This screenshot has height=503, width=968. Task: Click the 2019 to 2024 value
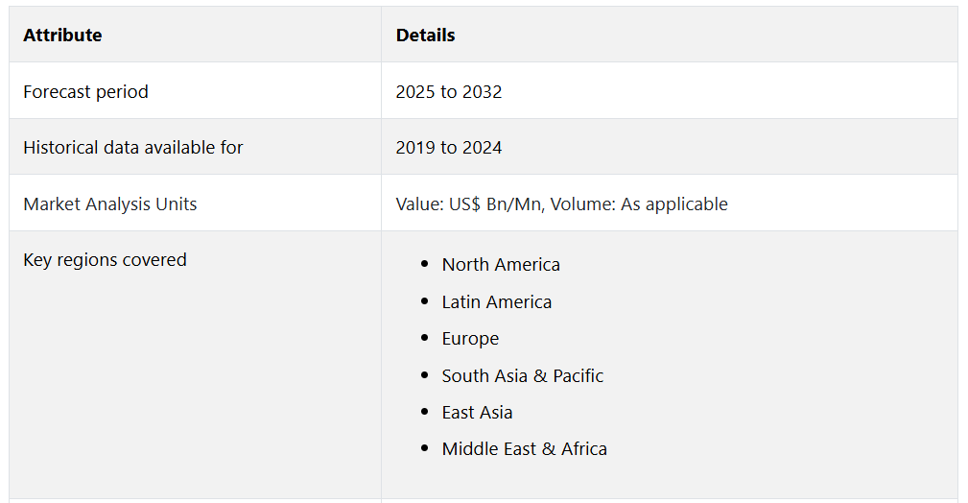(448, 148)
